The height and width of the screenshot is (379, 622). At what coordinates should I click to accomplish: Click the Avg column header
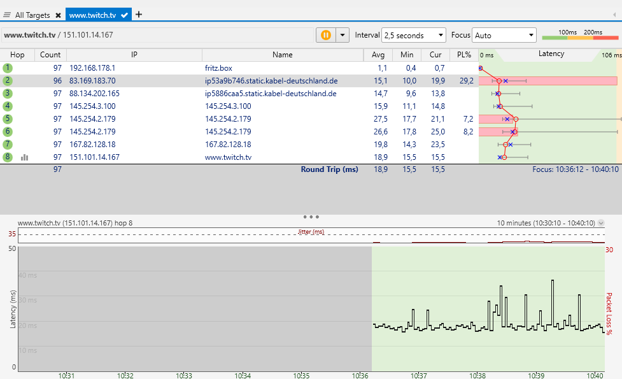pos(378,55)
